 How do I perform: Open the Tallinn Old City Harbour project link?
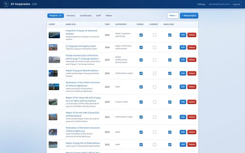(x=83, y=99)
